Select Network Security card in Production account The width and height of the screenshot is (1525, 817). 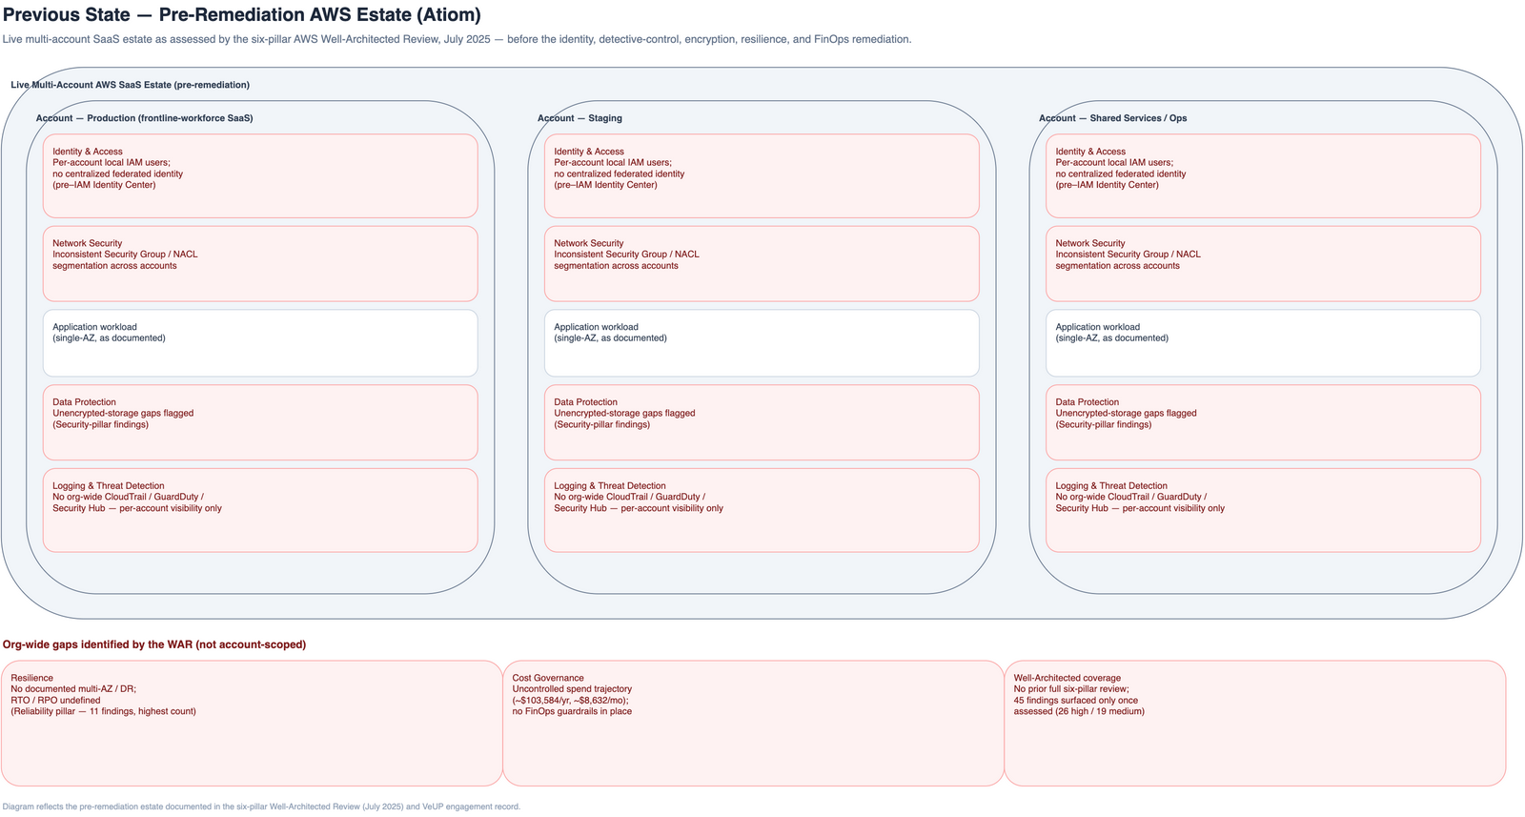click(260, 263)
